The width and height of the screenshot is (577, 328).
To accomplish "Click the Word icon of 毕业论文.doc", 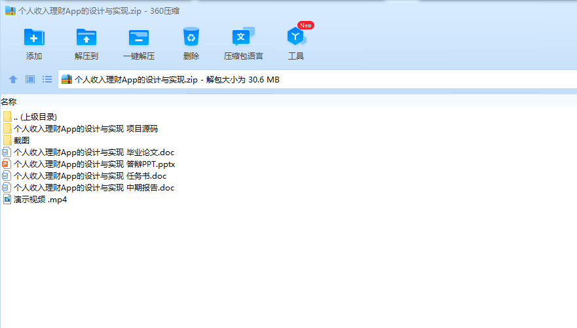I will click(7, 152).
